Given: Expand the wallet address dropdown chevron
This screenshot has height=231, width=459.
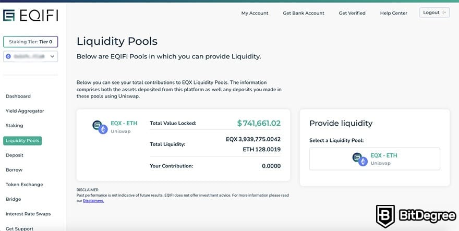Looking at the screenshot, I should (x=52, y=56).
